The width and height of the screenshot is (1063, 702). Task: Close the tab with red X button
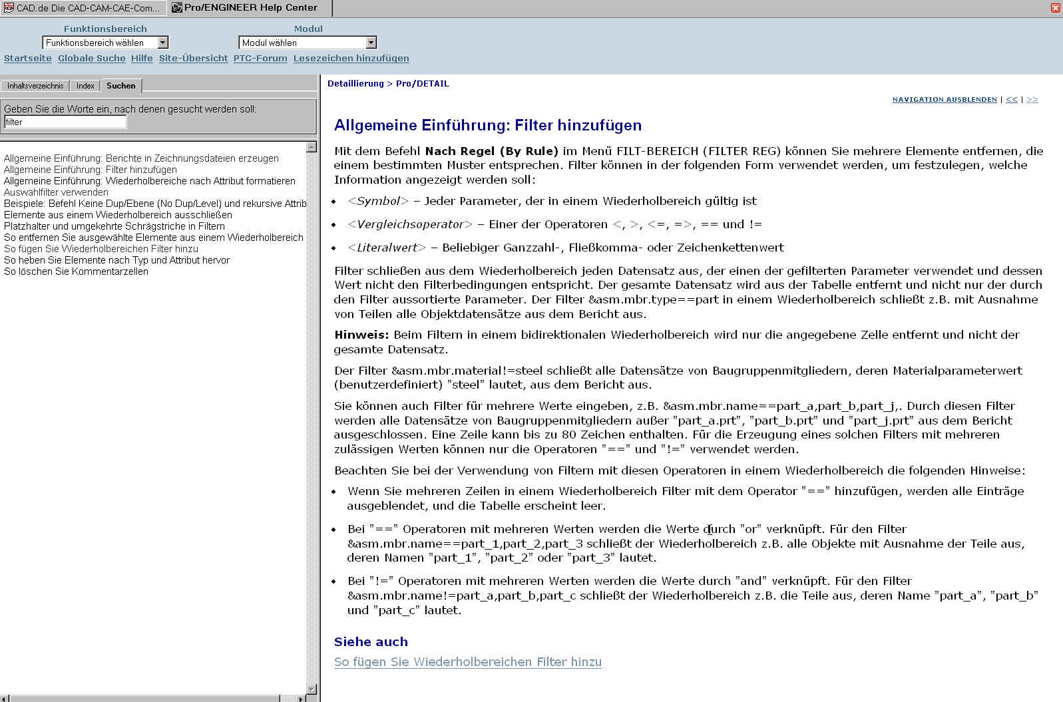tap(1055, 8)
